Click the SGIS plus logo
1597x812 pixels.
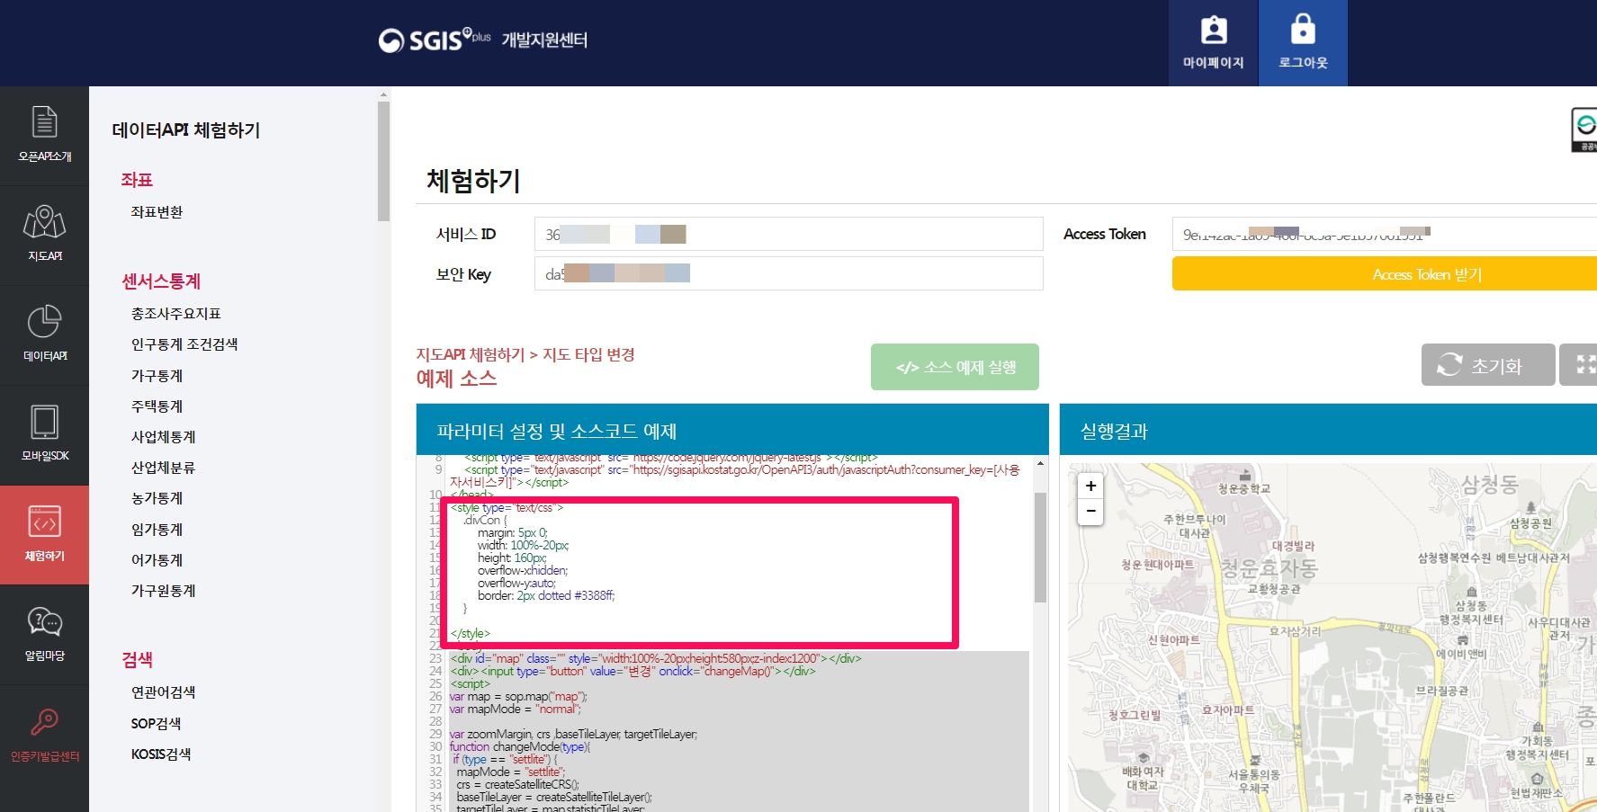435,40
